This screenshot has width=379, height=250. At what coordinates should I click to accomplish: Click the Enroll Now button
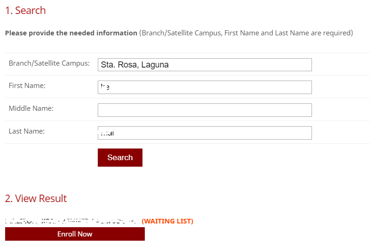click(x=74, y=234)
